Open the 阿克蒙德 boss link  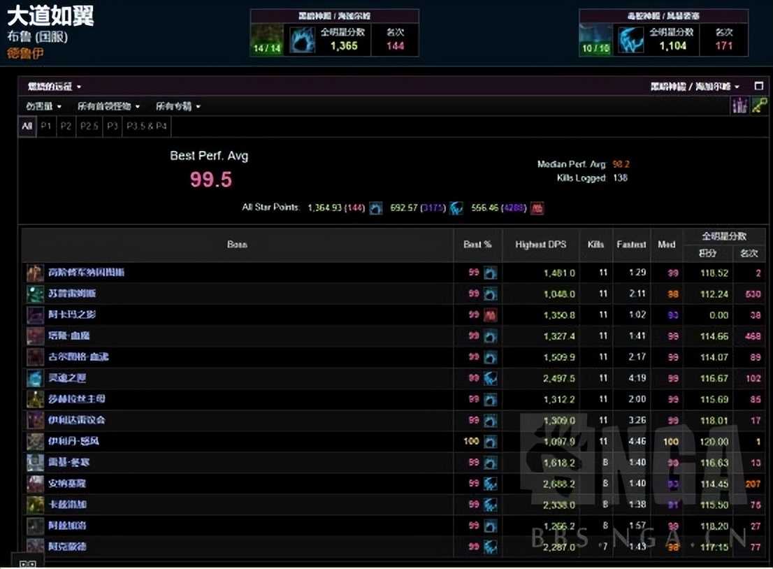click(67, 547)
